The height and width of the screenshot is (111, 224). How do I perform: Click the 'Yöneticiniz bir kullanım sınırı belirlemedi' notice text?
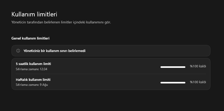(54, 51)
